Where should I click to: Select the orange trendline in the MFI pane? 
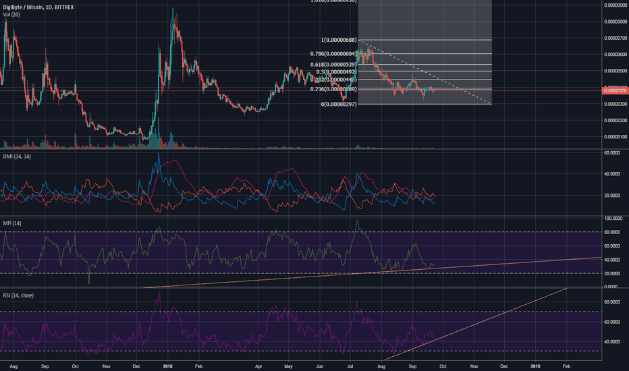tap(372, 273)
